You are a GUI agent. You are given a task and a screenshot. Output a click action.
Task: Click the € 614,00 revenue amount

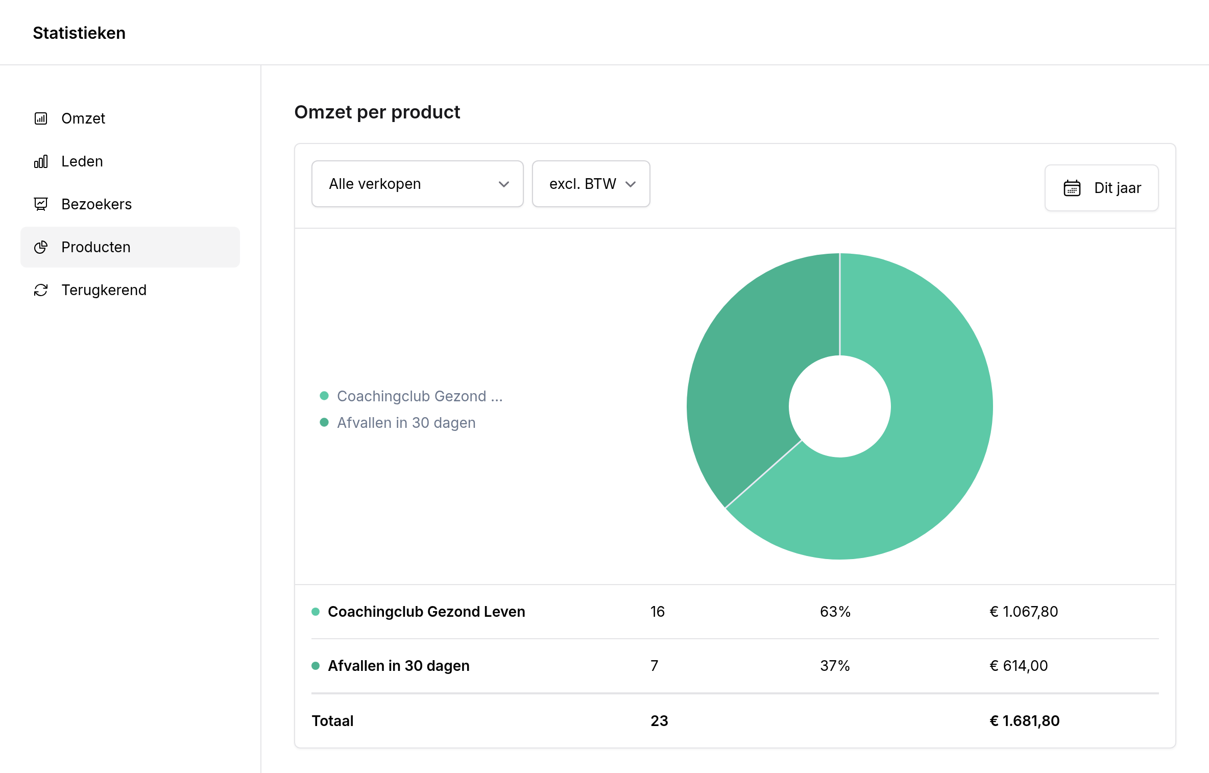click(1019, 666)
